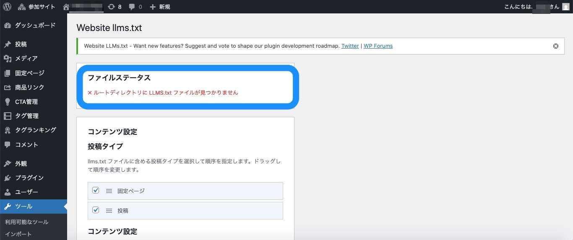Screen dimensions: 573x240
Task: Click the ツール wrench icon
Action: (8, 206)
